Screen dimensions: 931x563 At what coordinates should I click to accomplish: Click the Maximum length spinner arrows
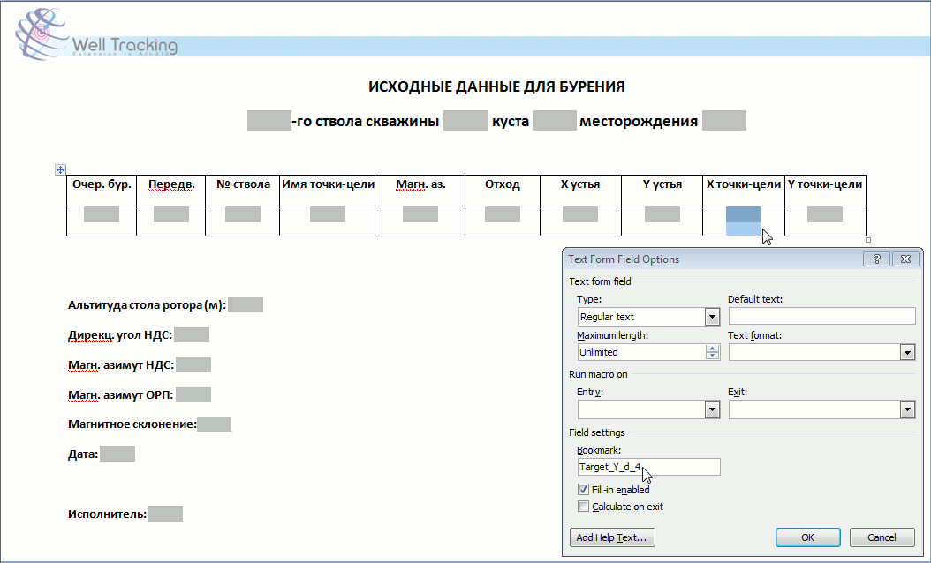pos(712,352)
